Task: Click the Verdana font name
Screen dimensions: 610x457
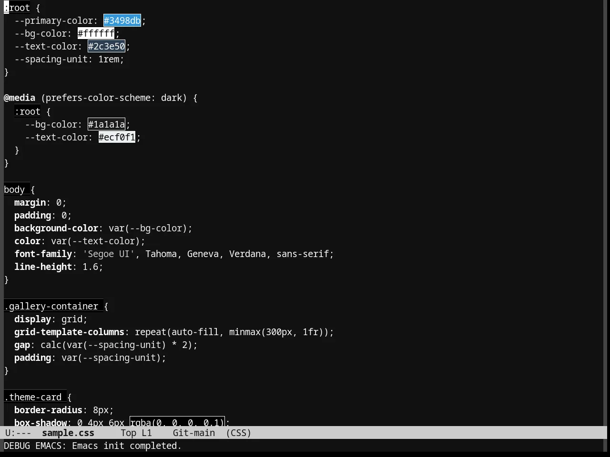Action: (247, 254)
